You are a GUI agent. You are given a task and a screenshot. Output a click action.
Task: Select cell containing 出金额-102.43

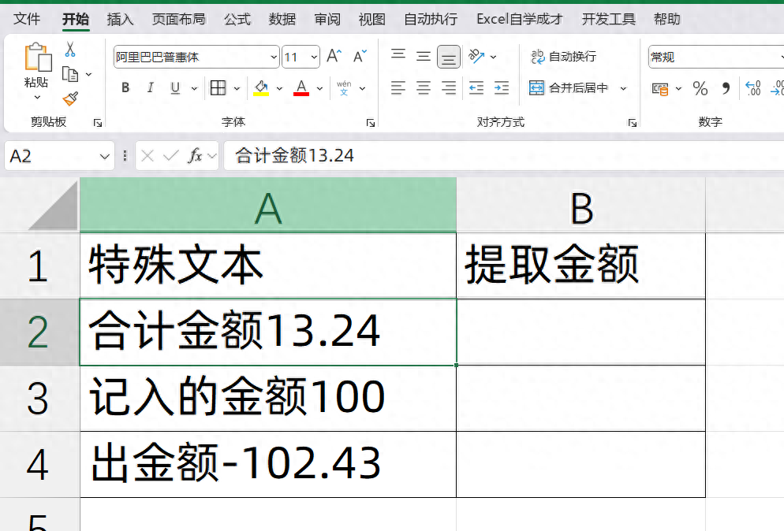(x=268, y=464)
